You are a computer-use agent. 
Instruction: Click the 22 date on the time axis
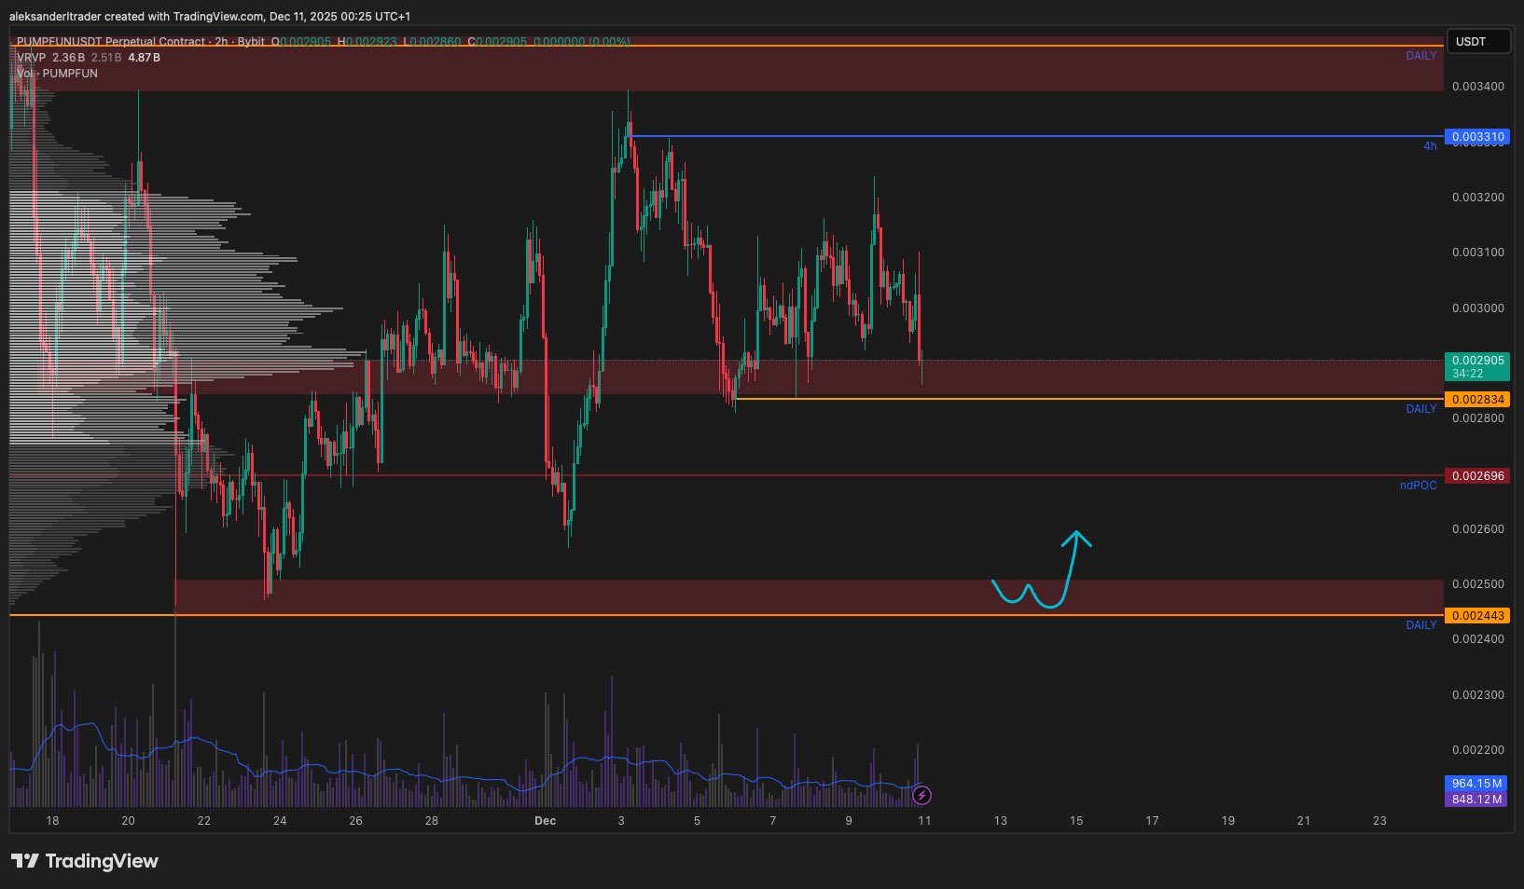204,821
